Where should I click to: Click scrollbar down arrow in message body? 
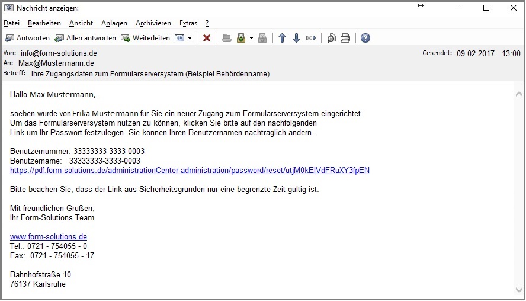519,290
